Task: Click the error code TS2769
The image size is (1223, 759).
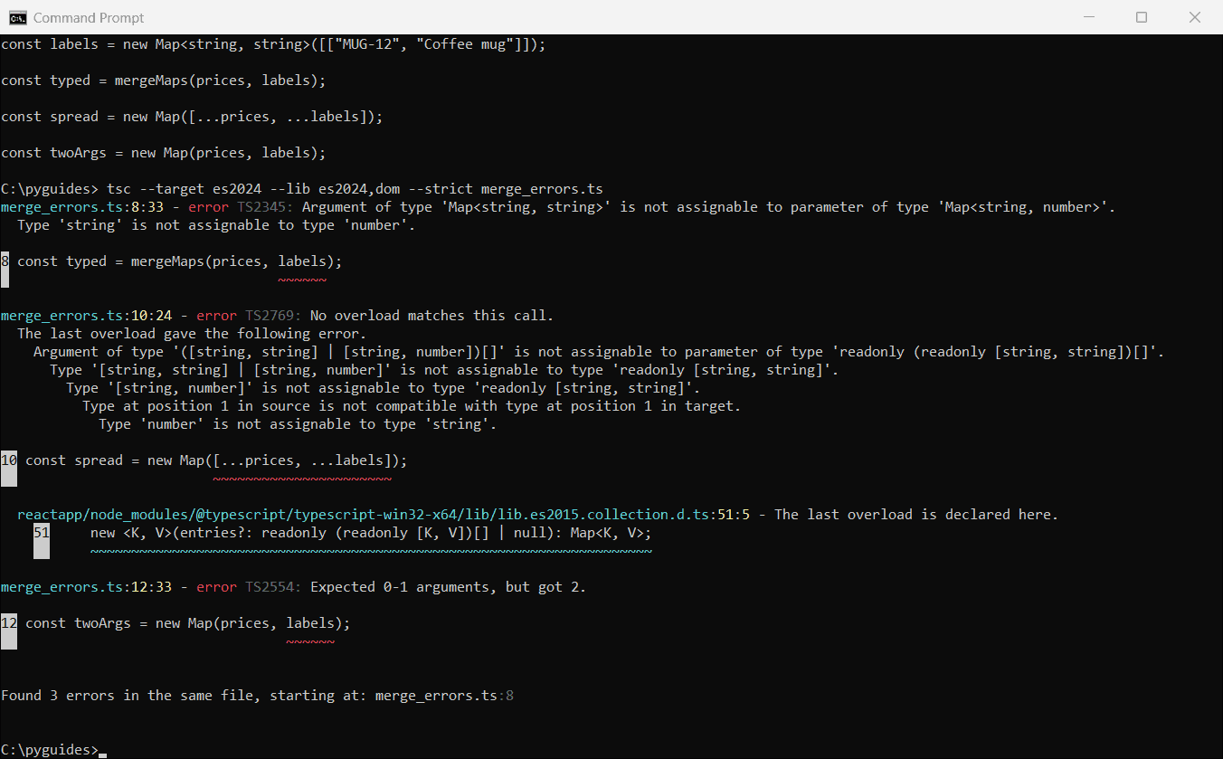Action: tap(273, 316)
